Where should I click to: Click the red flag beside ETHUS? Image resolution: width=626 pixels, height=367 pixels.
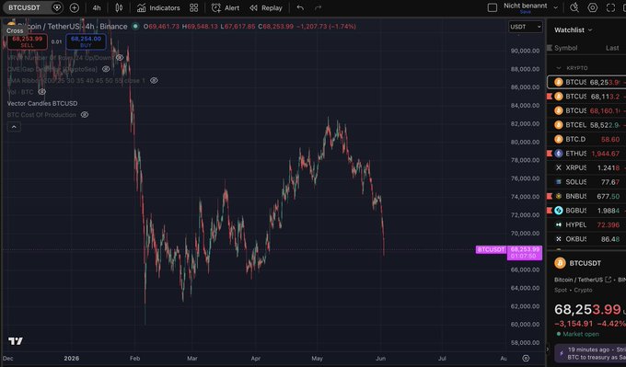point(550,154)
